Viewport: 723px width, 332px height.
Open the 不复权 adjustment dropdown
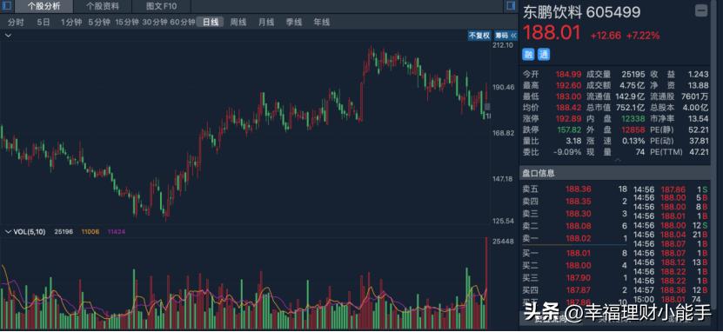pos(479,36)
